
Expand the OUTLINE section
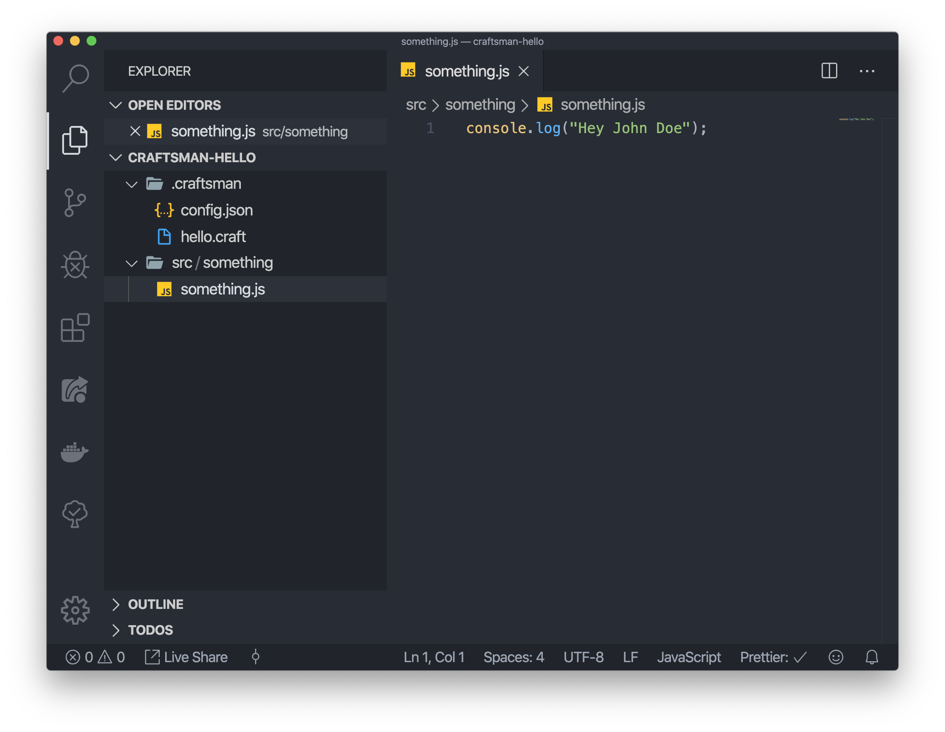155,604
